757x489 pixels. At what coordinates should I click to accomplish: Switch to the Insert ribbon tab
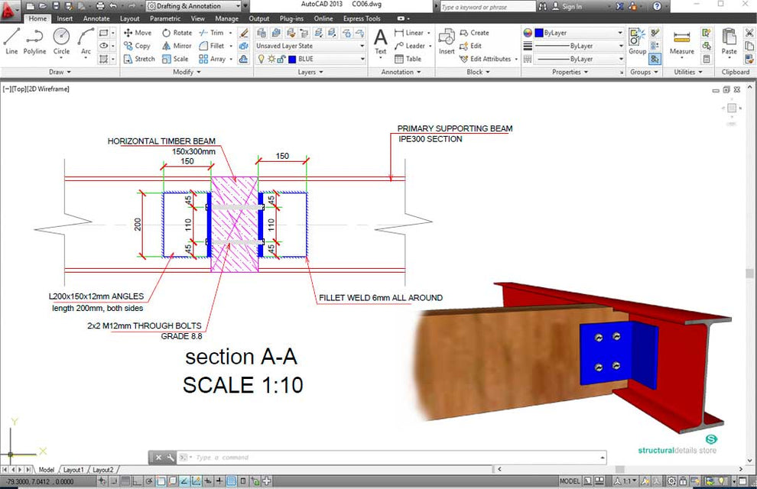pos(65,18)
